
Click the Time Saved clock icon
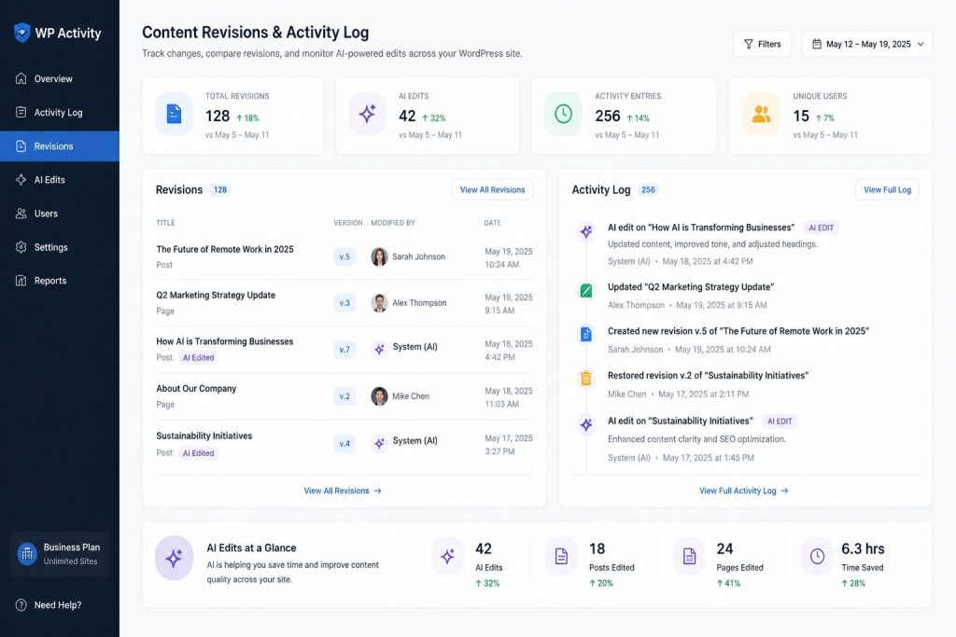[817, 556]
